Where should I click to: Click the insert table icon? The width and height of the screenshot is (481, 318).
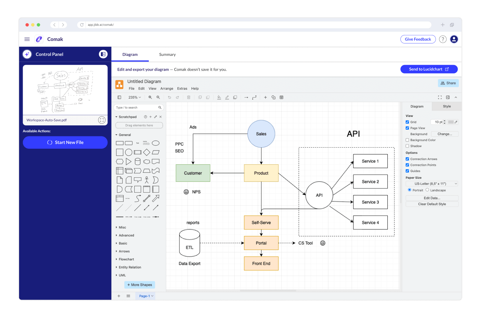point(282,98)
